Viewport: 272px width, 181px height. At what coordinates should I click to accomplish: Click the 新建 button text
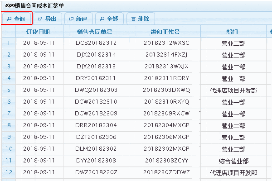[82, 19]
